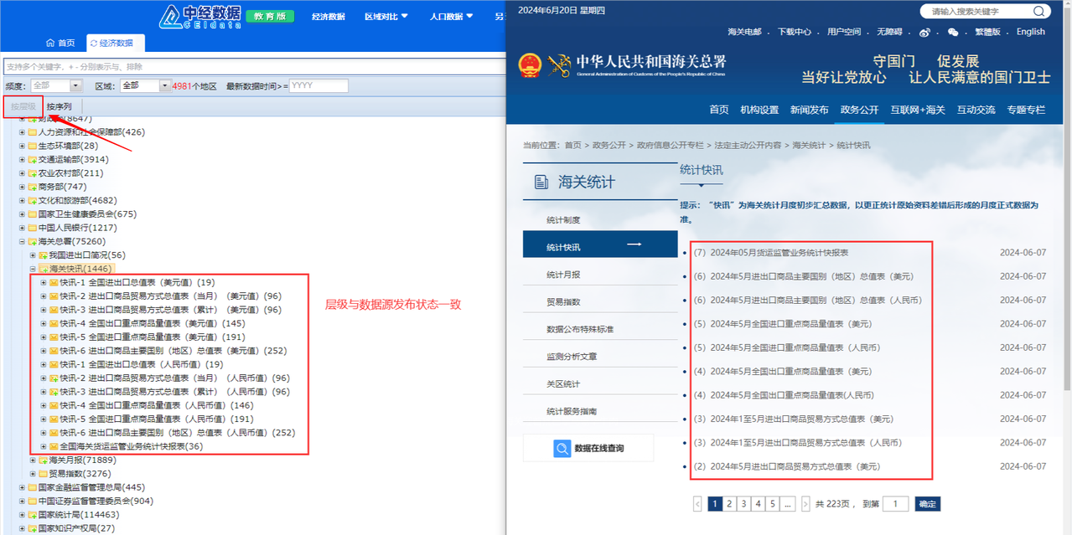The height and width of the screenshot is (535, 1072).
Task: Expand the 海关月报 tree node
Action: coord(34,460)
